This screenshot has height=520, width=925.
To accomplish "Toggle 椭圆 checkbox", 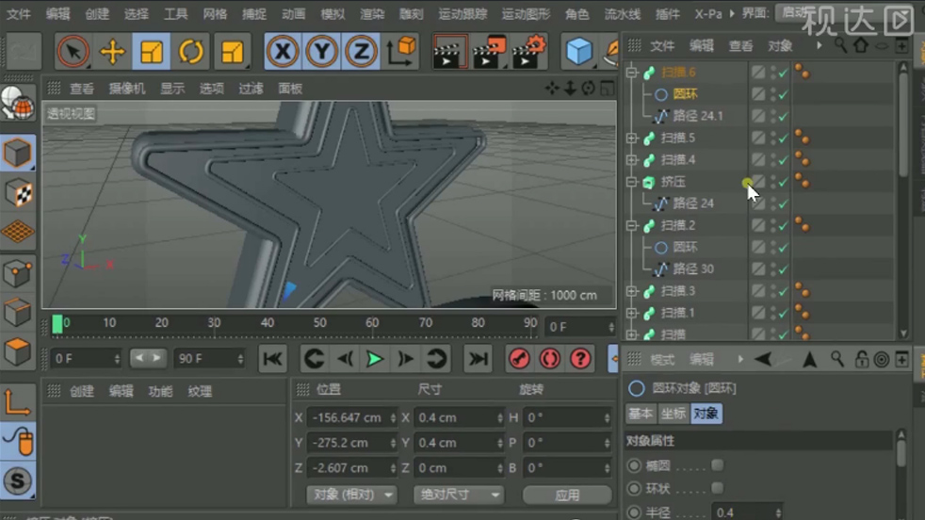I will (718, 465).
